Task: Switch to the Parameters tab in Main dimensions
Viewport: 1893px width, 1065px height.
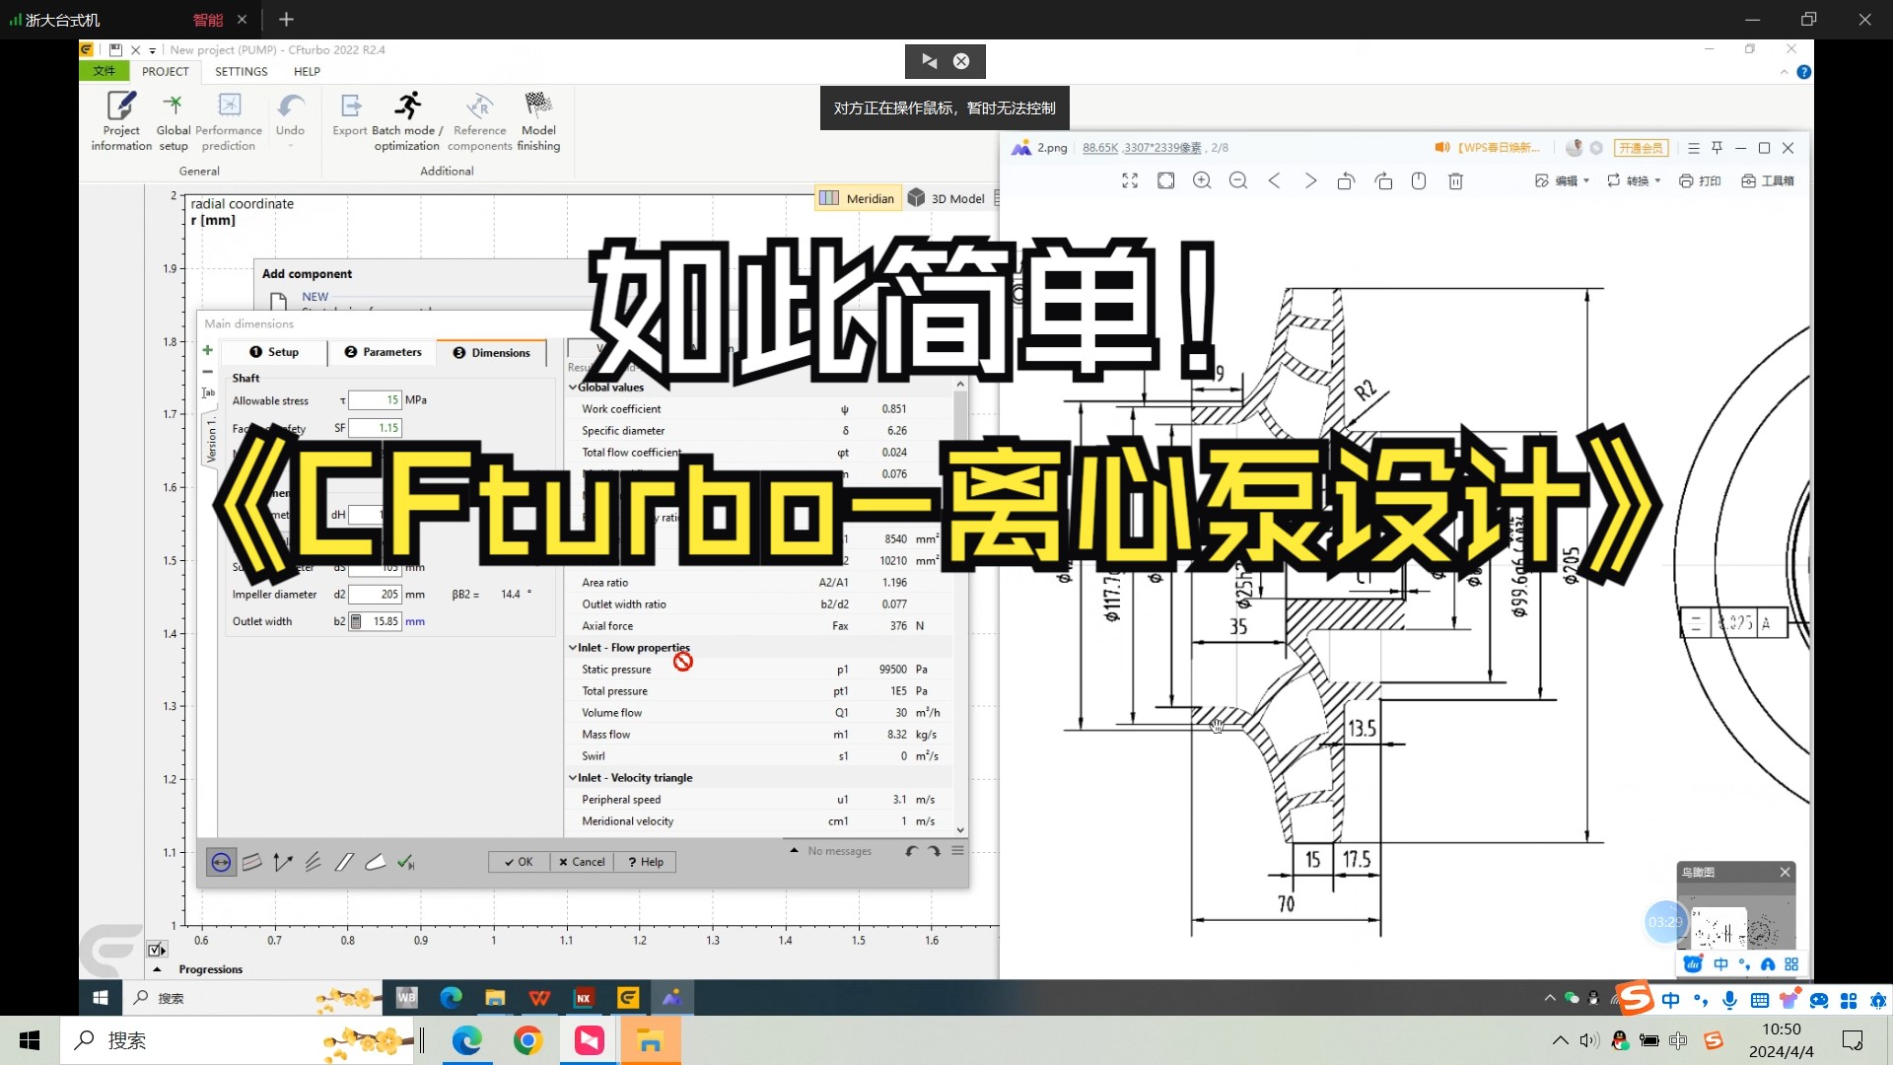Action: click(383, 352)
